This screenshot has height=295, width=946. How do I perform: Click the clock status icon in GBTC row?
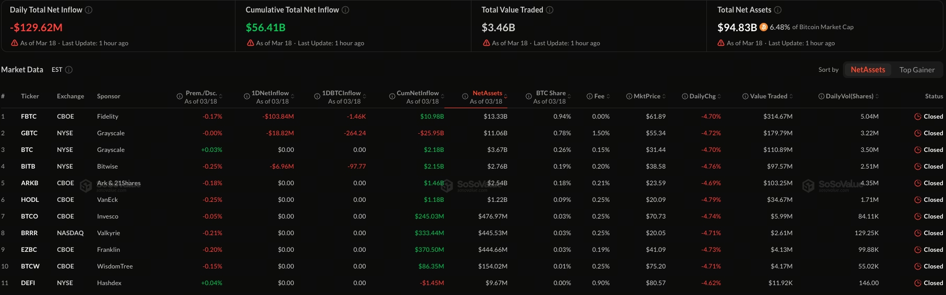[x=918, y=133]
